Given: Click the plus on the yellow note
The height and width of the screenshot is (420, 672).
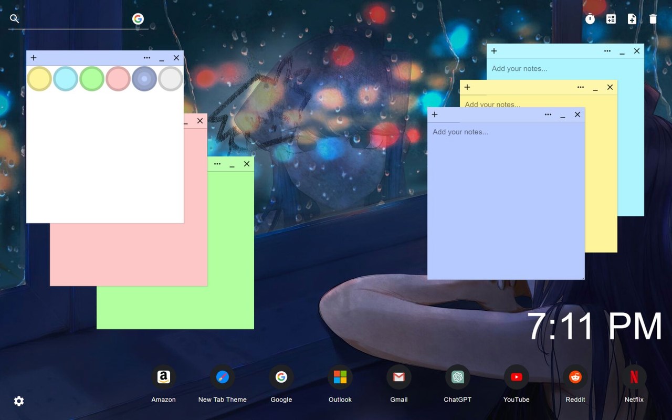Looking at the screenshot, I should pos(467,87).
